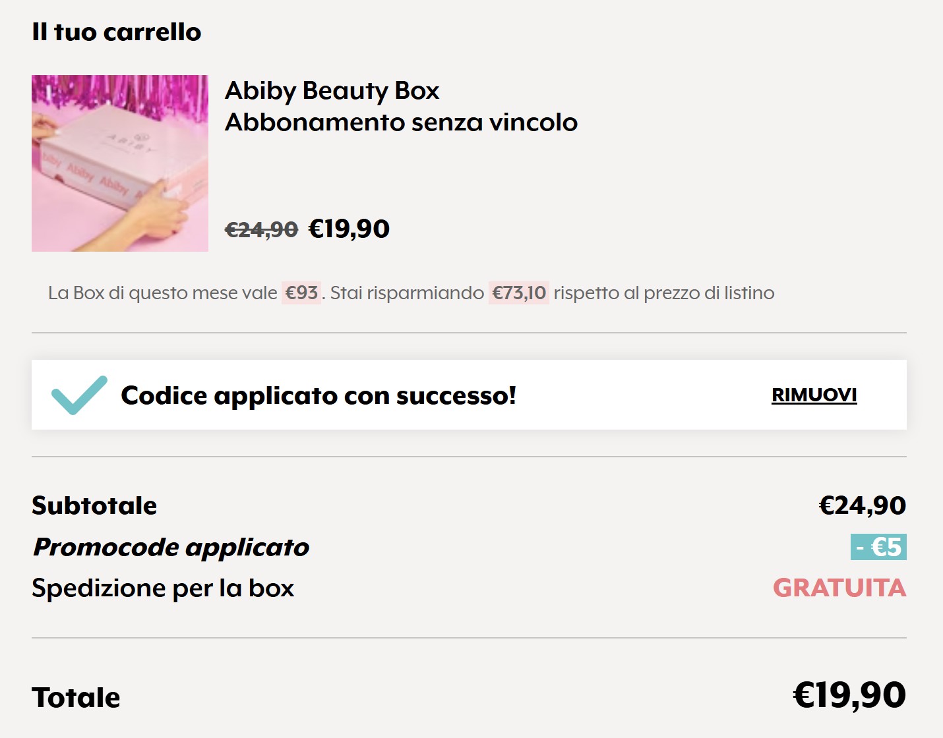Click the teal '- €5' discount badge
This screenshot has width=943, height=738.
878,547
